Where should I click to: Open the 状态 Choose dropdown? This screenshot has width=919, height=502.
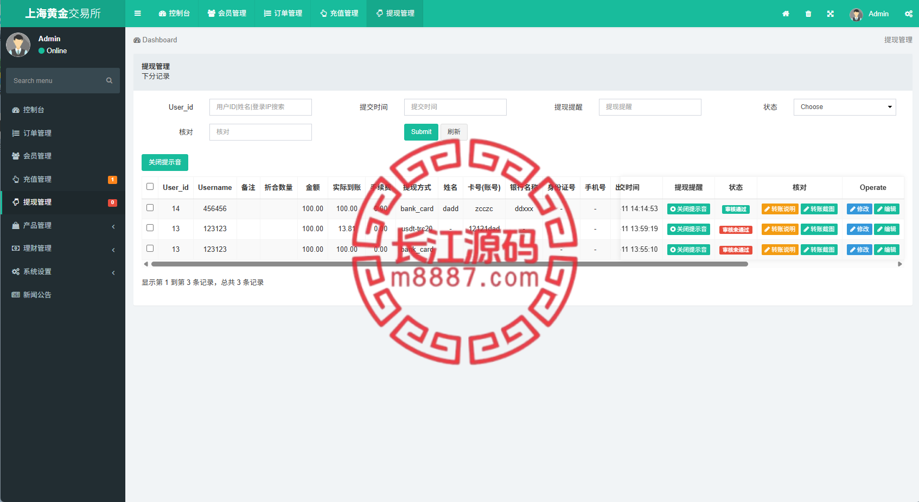pos(845,107)
